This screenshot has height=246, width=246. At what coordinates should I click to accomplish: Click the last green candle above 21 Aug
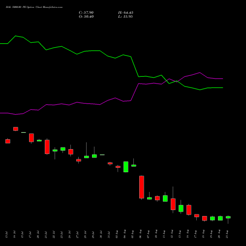(228, 217)
